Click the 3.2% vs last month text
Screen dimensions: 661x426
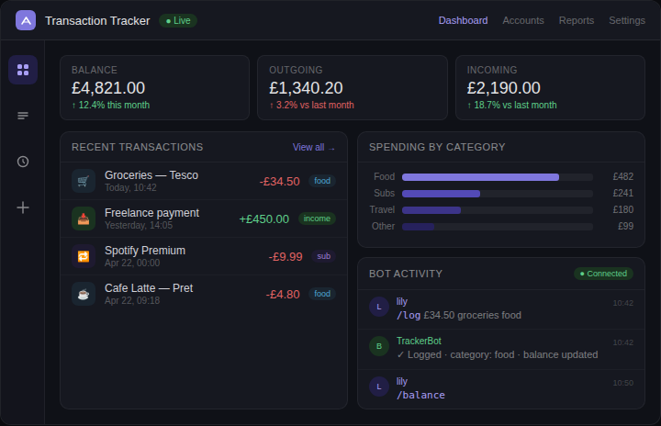311,105
